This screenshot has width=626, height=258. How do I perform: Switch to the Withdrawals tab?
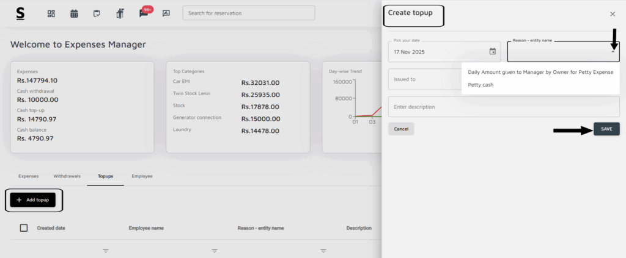pos(67,176)
